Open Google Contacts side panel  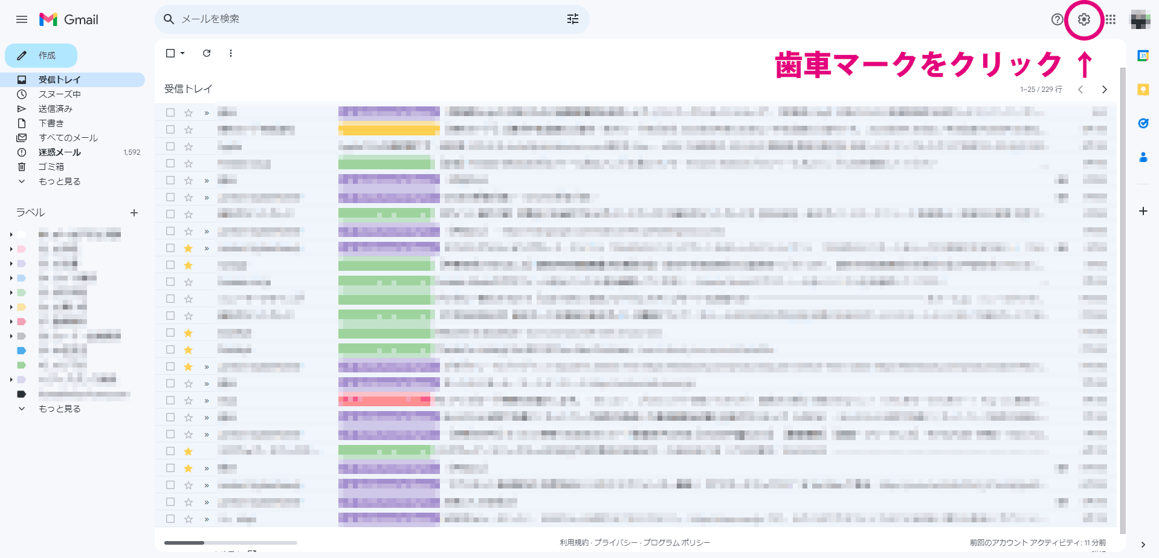pyautogui.click(x=1143, y=157)
